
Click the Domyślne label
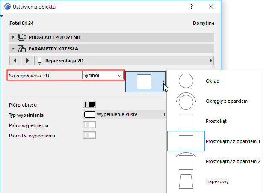click(x=204, y=23)
